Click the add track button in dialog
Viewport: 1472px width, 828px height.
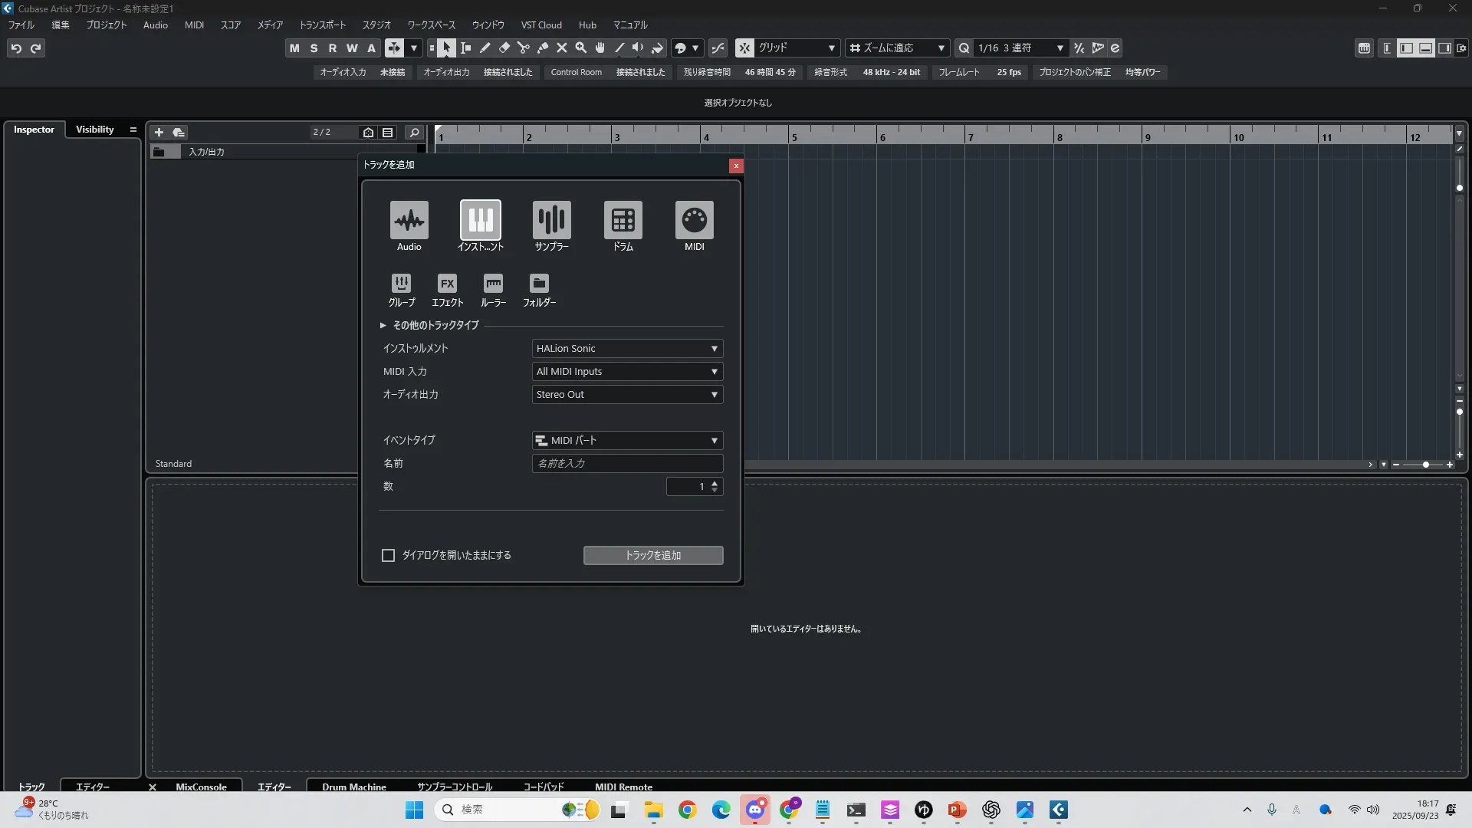652,555
